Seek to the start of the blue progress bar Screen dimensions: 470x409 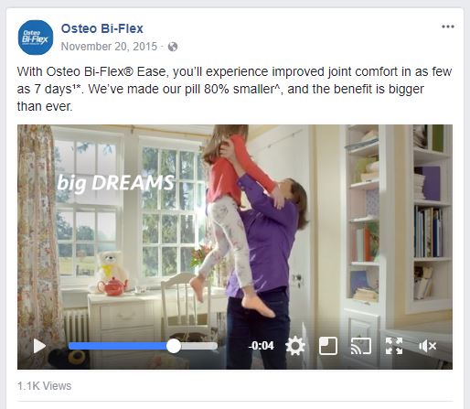70,346
